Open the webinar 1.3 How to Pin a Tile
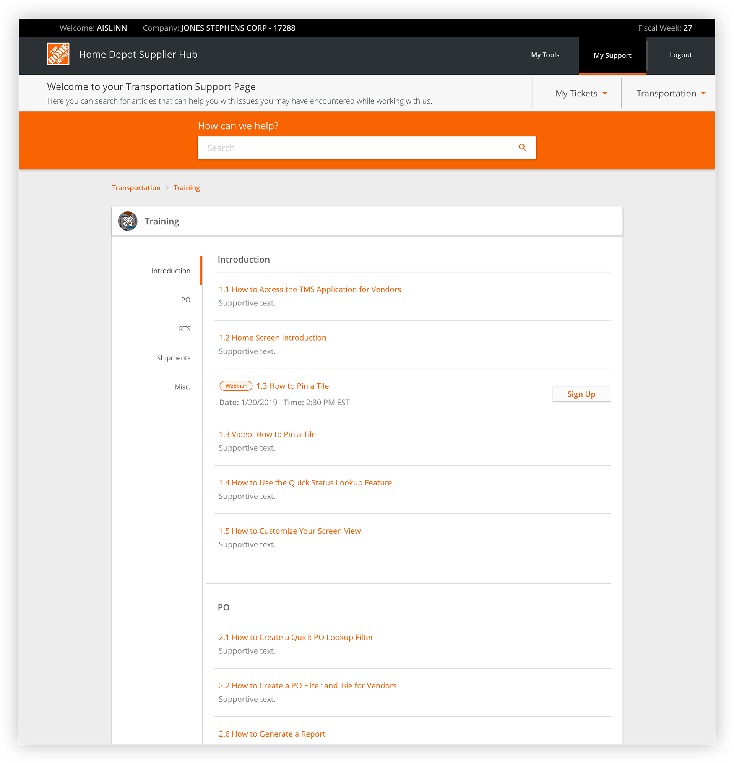Image resolution: width=734 pixels, height=763 pixels. click(292, 386)
